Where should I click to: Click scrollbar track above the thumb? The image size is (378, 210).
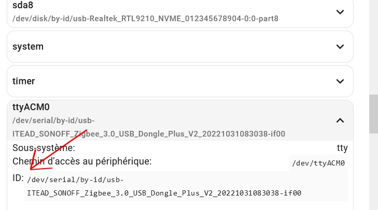click(373, 47)
